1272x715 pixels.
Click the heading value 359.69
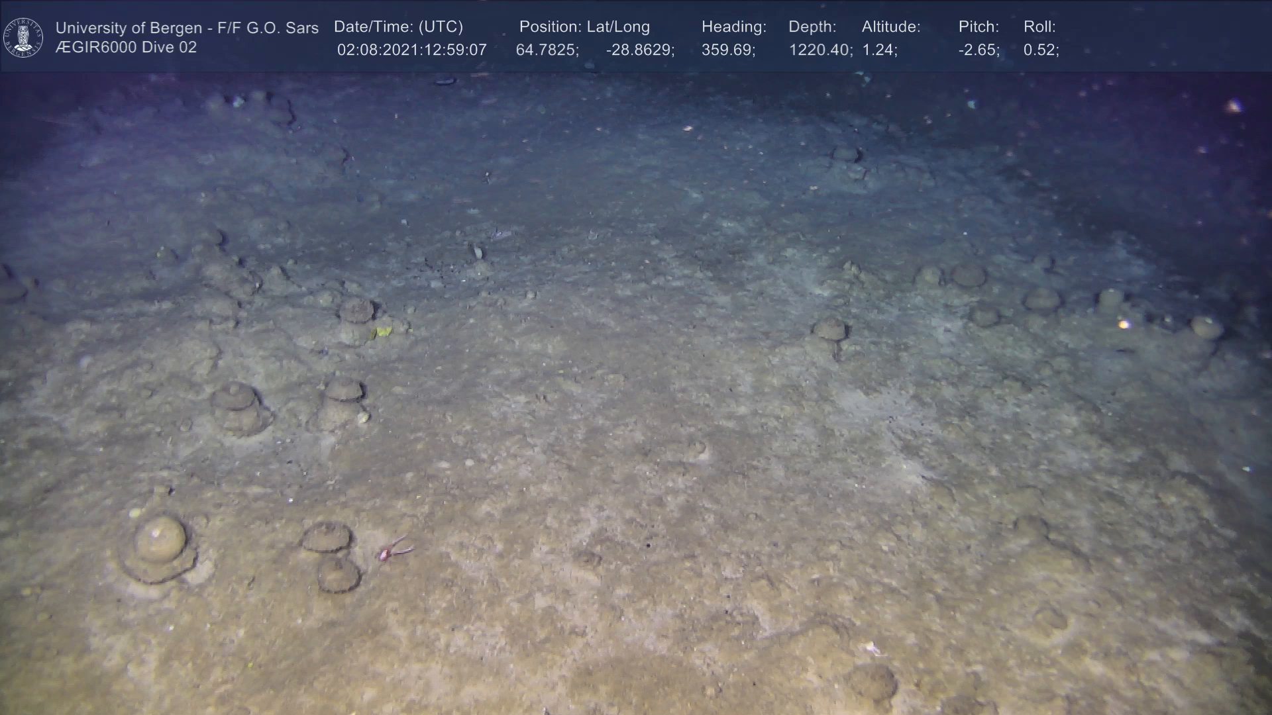tap(728, 50)
